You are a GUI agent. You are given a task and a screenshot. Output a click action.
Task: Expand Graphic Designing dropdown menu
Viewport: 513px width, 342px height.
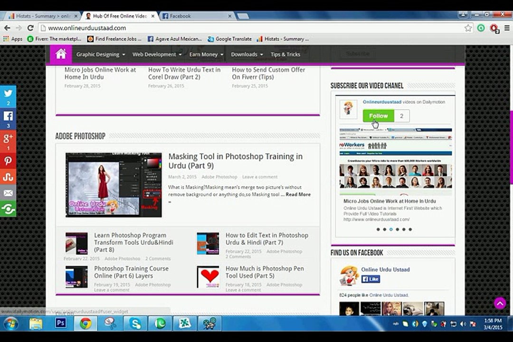[x=100, y=54]
